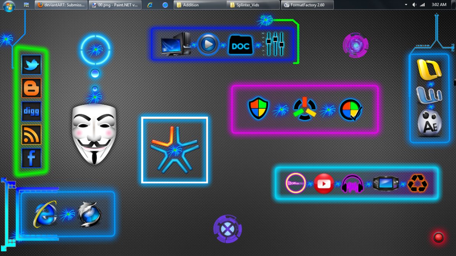Screen dimensions: 456x256
Task: Switch to deviantART Submission taskbar window
Action: pos(61,5)
